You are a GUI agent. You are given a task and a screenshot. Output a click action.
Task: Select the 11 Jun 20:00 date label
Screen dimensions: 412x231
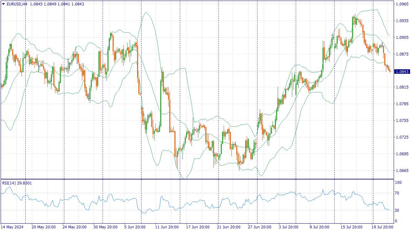[167, 227]
